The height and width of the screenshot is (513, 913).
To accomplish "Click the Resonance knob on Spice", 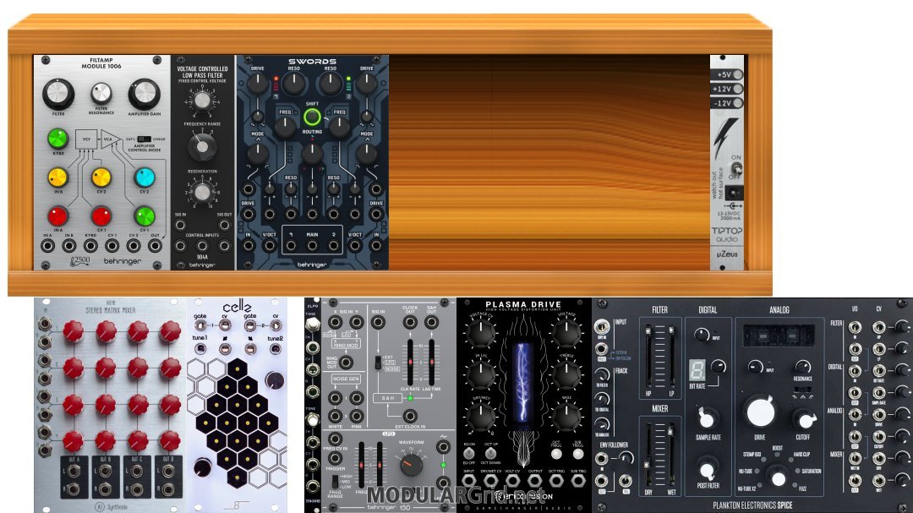I will tap(803, 366).
